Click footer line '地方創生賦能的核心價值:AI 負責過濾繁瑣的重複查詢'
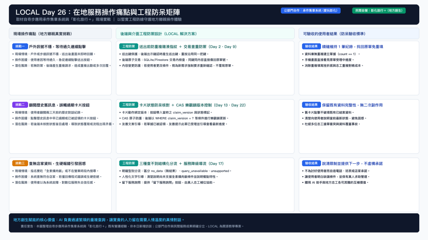 coord(99,220)
